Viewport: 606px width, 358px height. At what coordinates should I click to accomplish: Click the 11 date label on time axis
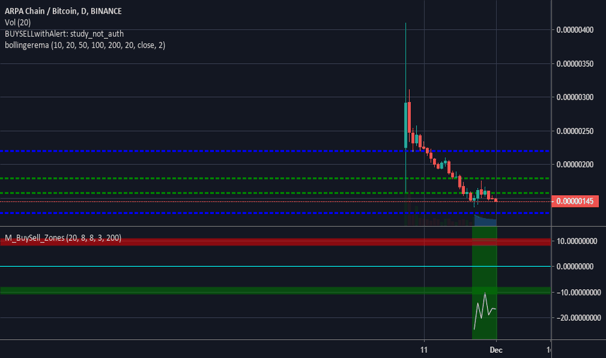(x=424, y=350)
